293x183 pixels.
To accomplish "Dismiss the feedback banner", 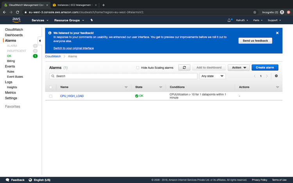I will (x=277, y=33).
